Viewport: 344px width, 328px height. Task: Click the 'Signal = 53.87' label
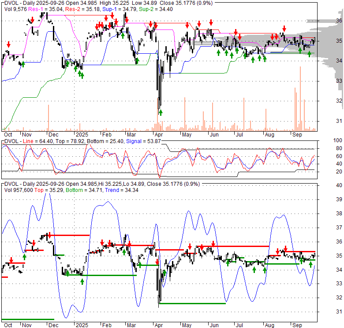tap(143, 141)
